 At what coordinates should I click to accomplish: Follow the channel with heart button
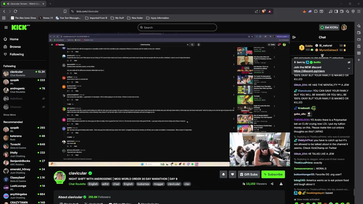coord(232,175)
